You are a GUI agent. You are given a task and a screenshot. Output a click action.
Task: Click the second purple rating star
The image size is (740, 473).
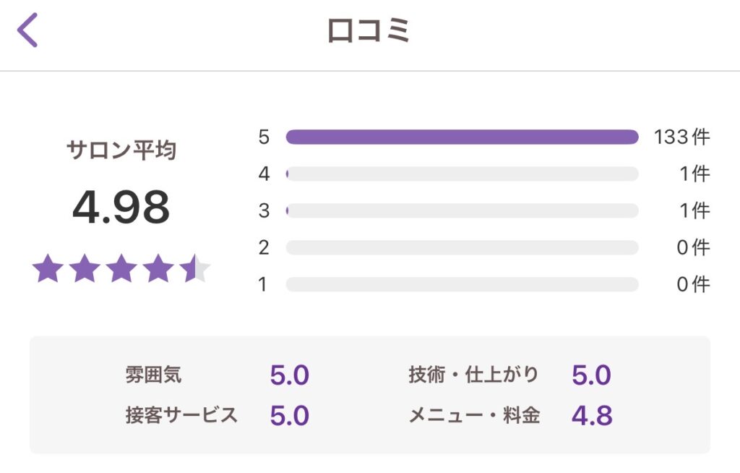[x=85, y=269]
